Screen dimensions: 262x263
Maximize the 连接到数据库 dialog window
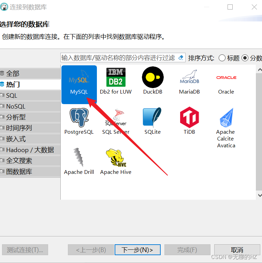230,7
